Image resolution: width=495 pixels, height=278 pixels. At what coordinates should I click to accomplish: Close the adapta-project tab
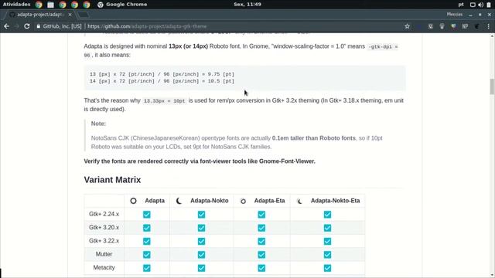click(x=70, y=15)
